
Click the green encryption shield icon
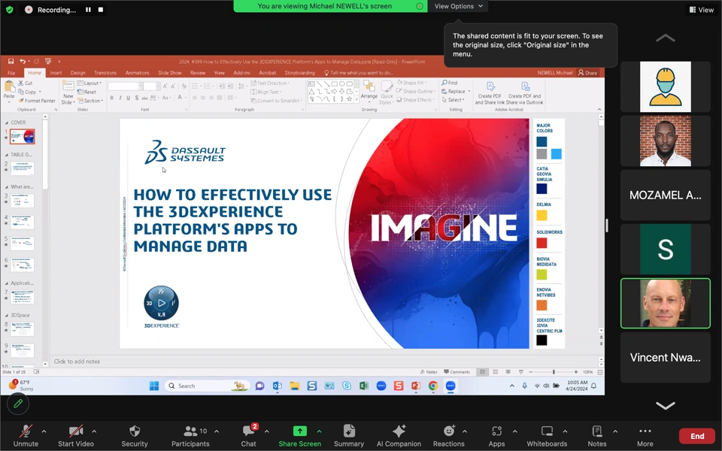point(10,9)
